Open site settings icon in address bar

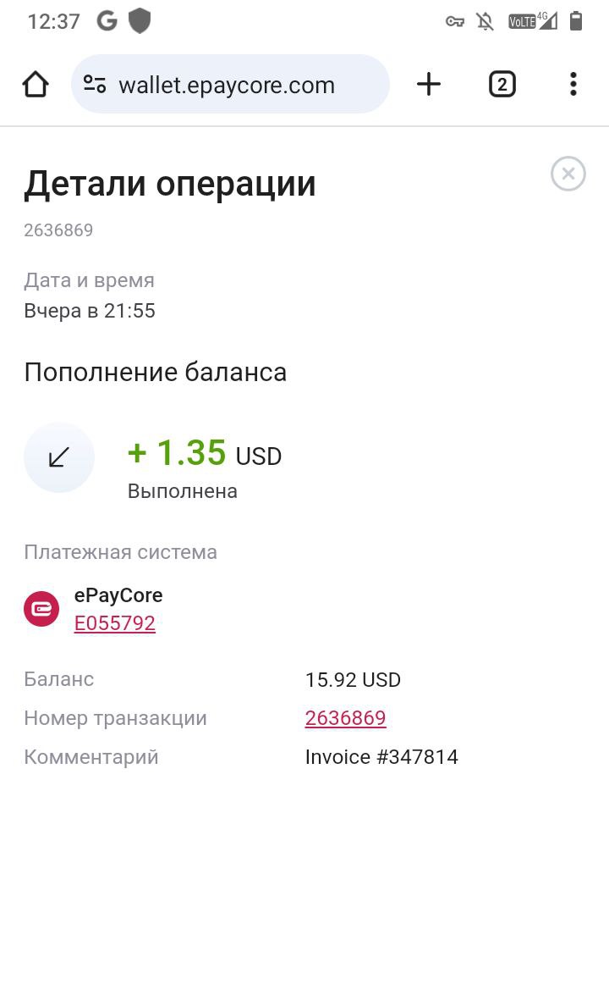click(95, 84)
